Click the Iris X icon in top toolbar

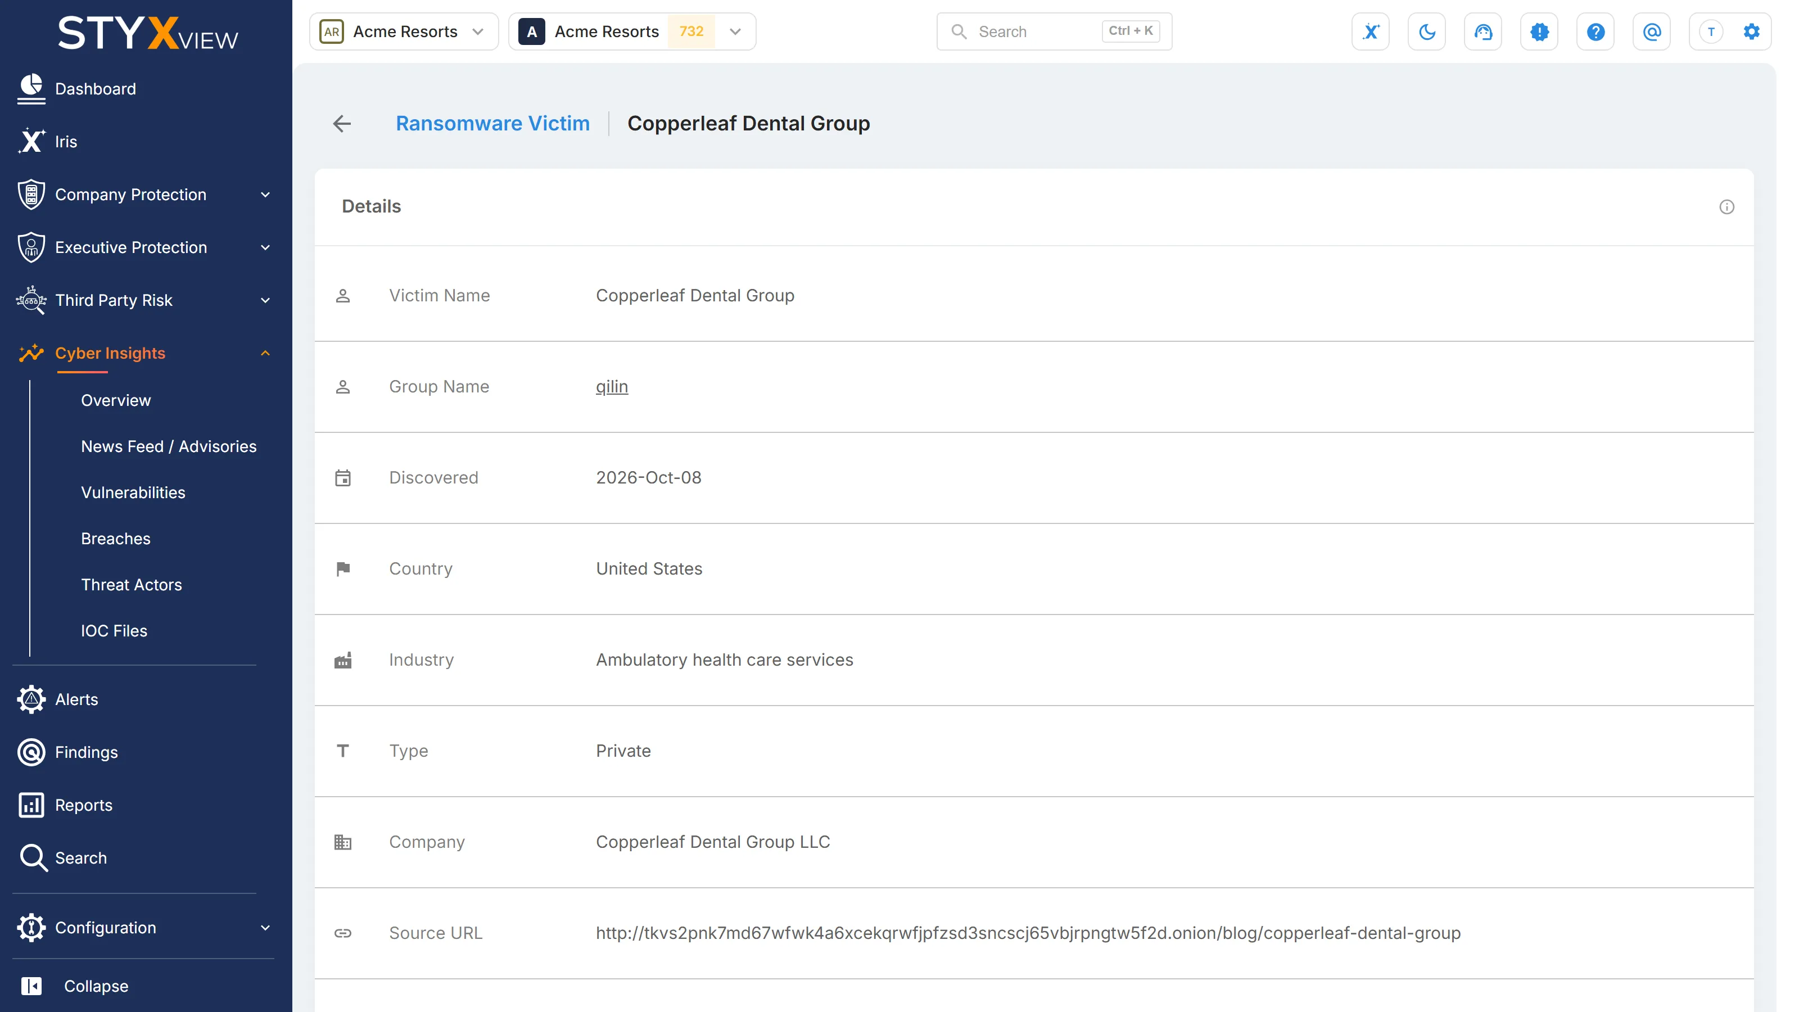pyautogui.click(x=1370, y=31)
